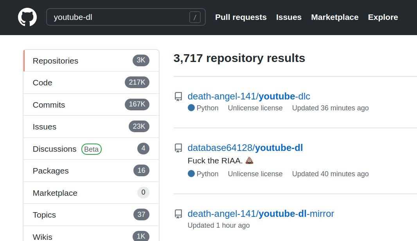Focus the search field containing youtube-dl
The height and width of the screenshot is (241, 417).
tap(126, 17)
